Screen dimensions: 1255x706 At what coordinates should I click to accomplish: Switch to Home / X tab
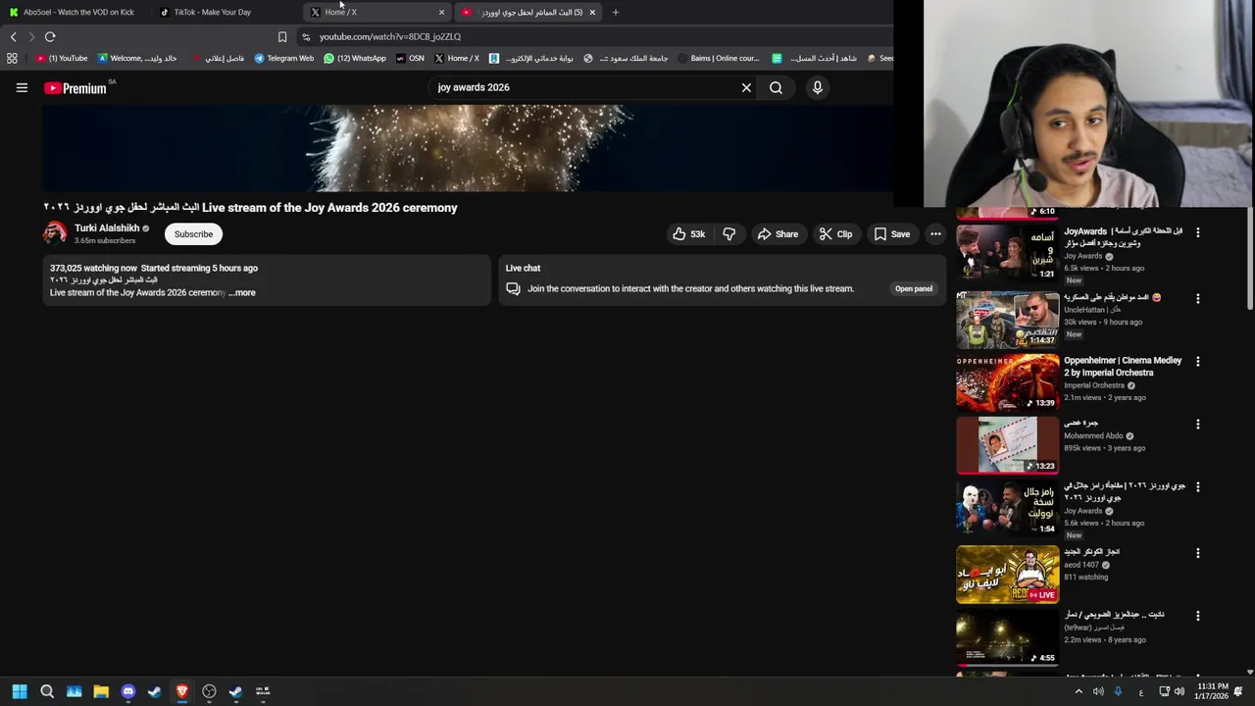[371, 12]
